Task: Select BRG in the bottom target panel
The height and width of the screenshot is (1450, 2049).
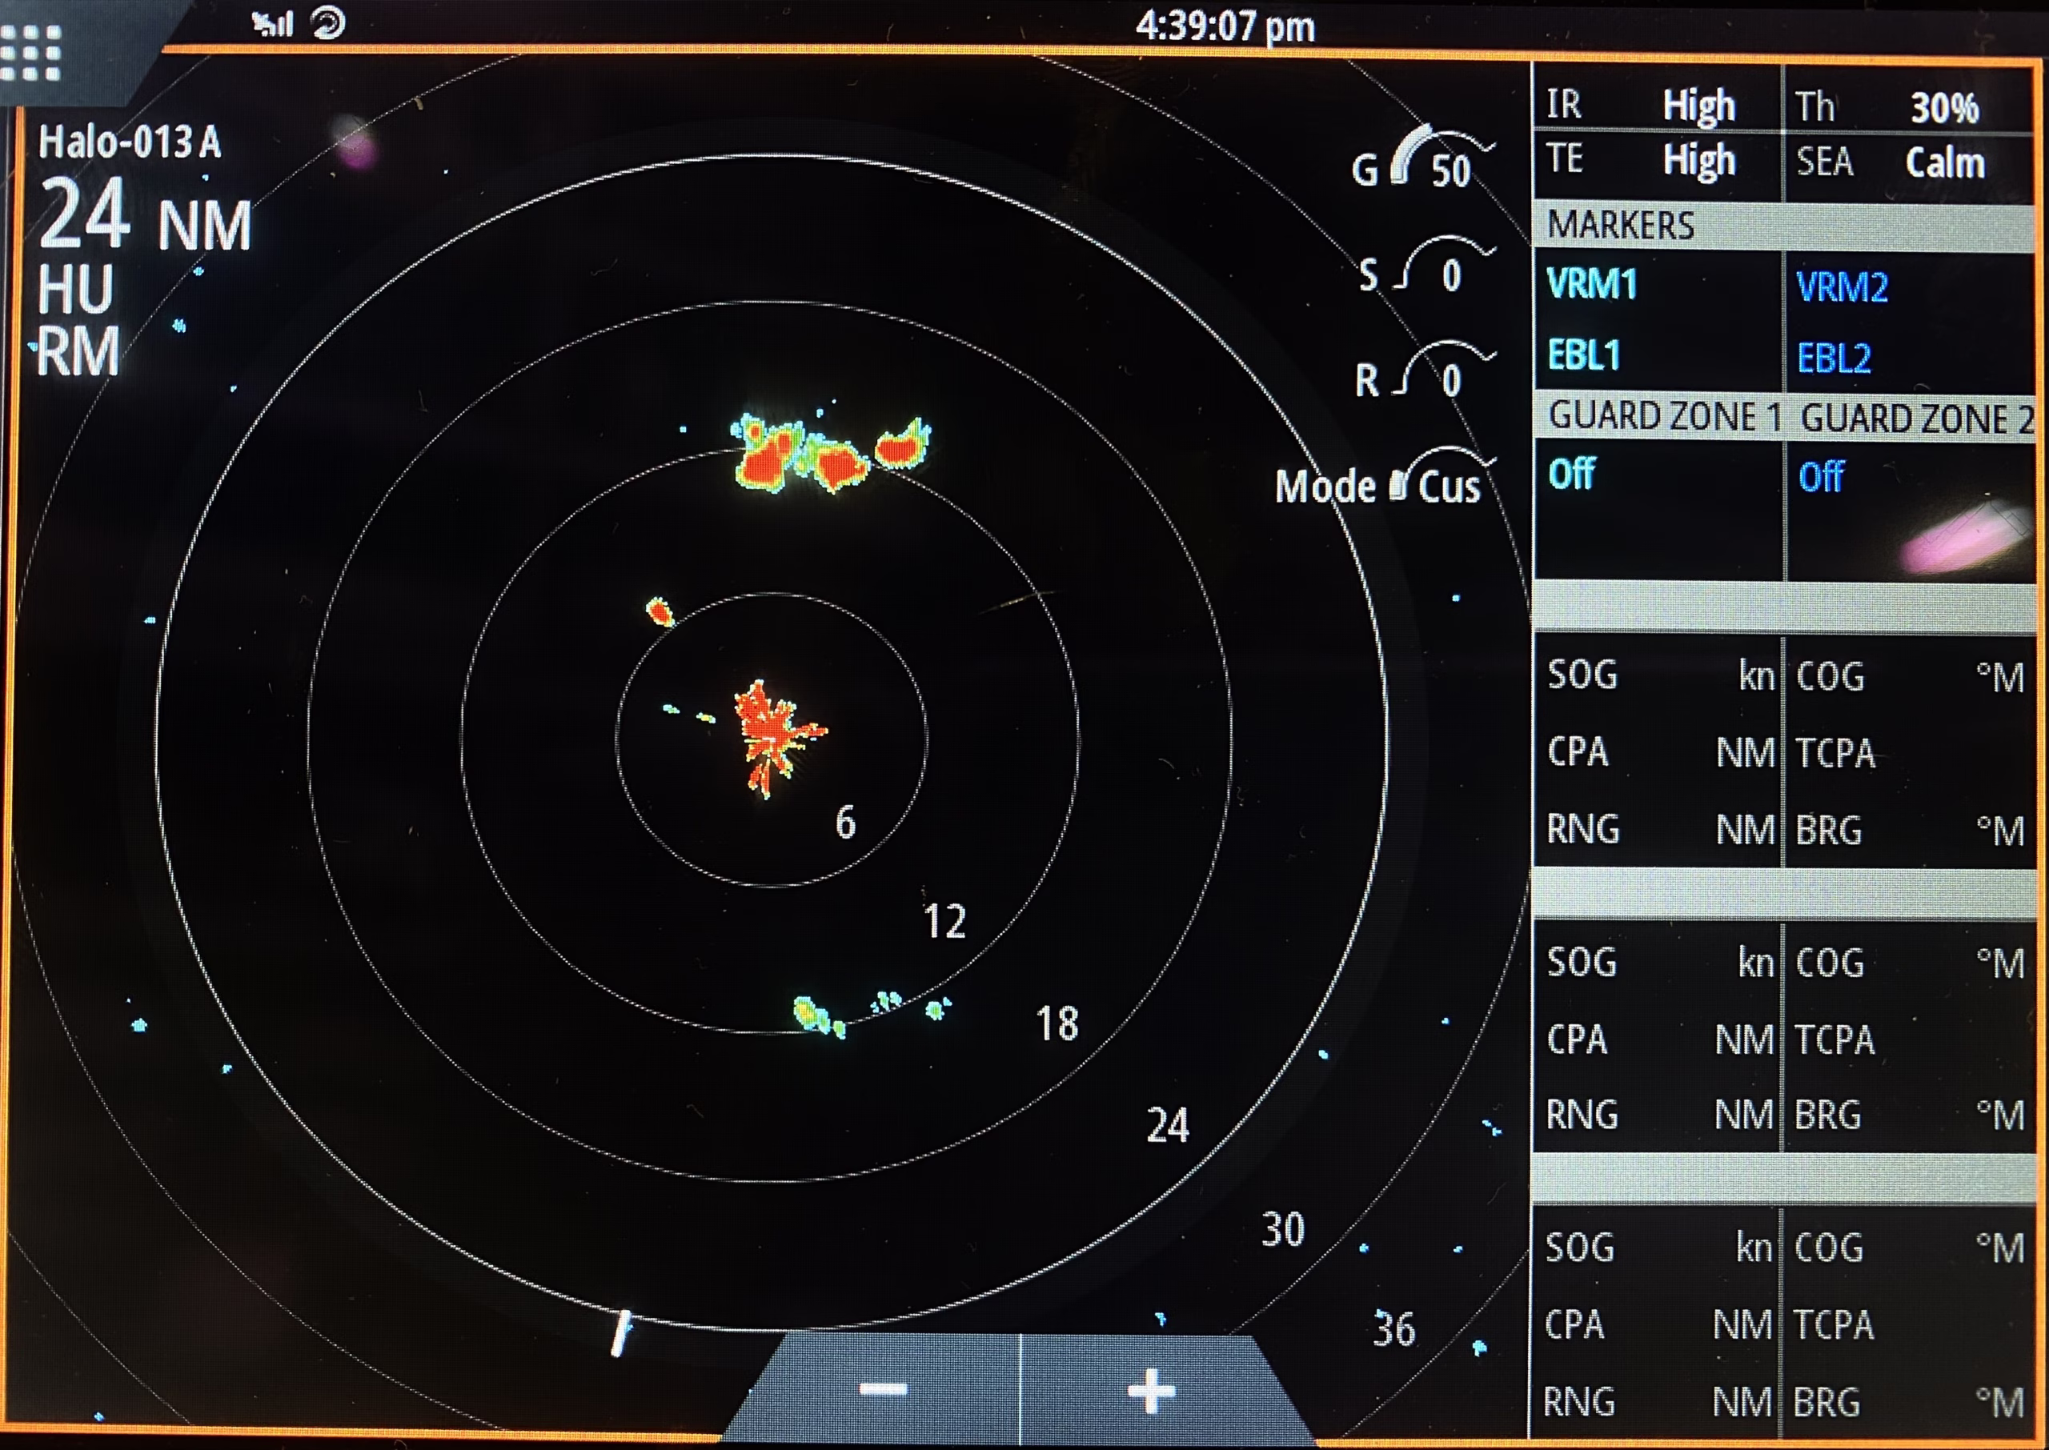Action: click(x=1826, y=1403)
